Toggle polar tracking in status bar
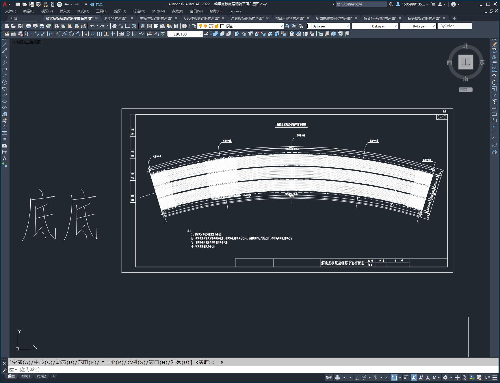This screenshot has height=383, width=500. tap(364, 377)
